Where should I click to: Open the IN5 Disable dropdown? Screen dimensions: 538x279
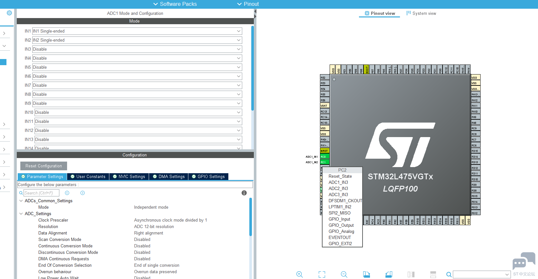[137, 67]
